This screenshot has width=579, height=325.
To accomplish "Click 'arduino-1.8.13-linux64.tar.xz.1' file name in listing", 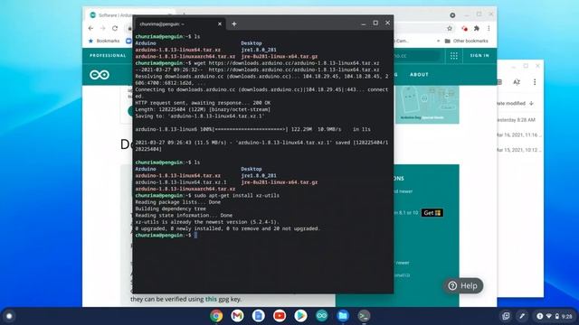I will tap(181, 182).
